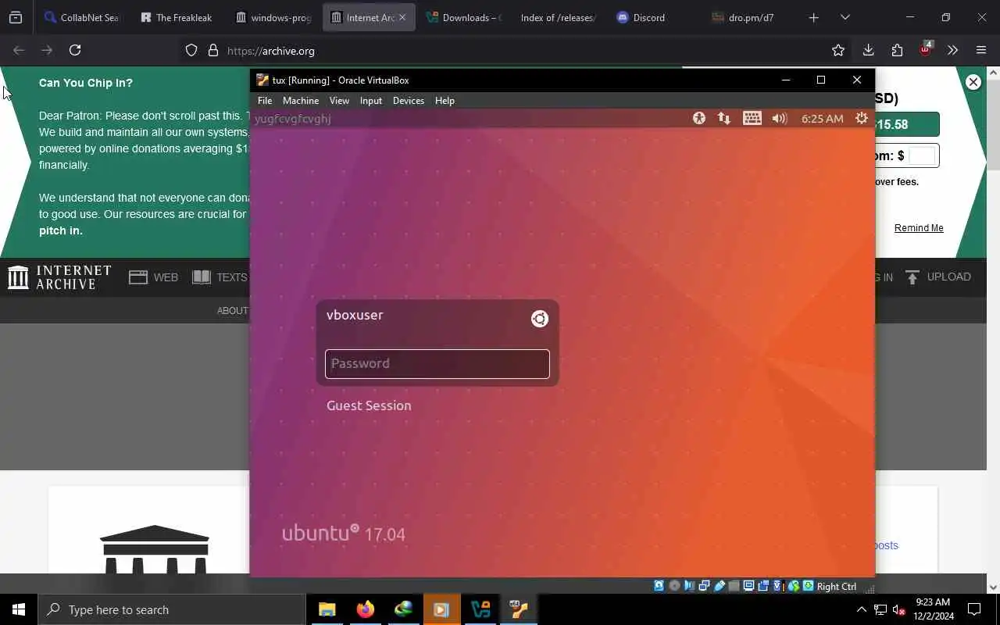The height and width of the screenshot is (625, 1000).
Task: Click the Firefox address bar showing archive.org
Action: click(516, 51)
